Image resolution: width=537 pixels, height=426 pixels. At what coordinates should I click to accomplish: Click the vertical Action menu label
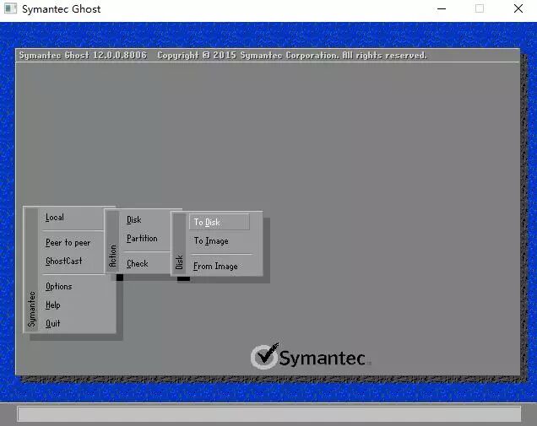pos(112,256)
